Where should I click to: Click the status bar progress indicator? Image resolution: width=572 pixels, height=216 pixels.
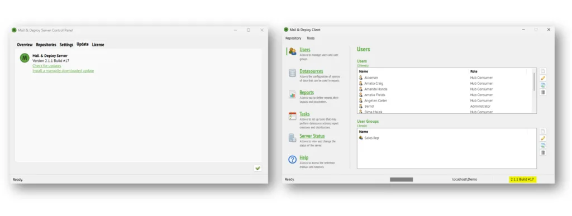coord(401,180)
